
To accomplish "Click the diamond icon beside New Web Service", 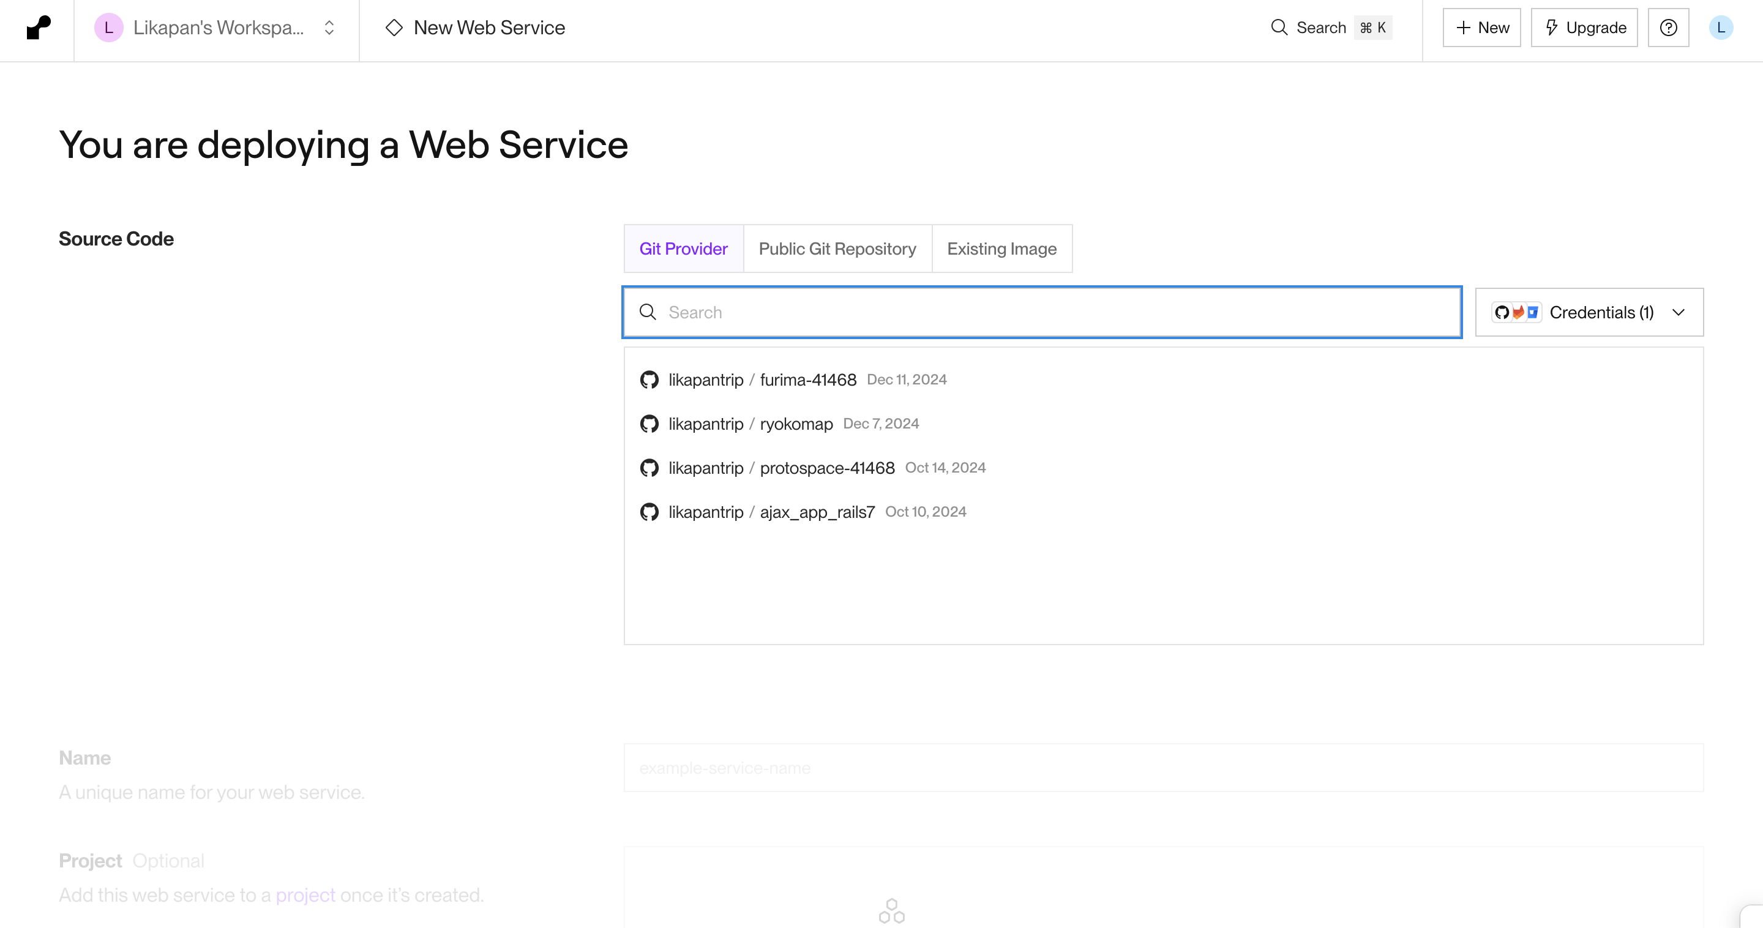I will pos(394,28).
